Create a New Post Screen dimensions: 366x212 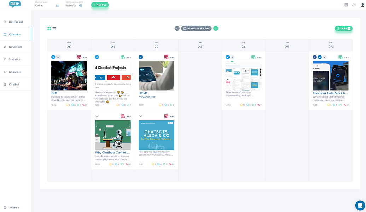pyautogui.click(x=100, y=5)
